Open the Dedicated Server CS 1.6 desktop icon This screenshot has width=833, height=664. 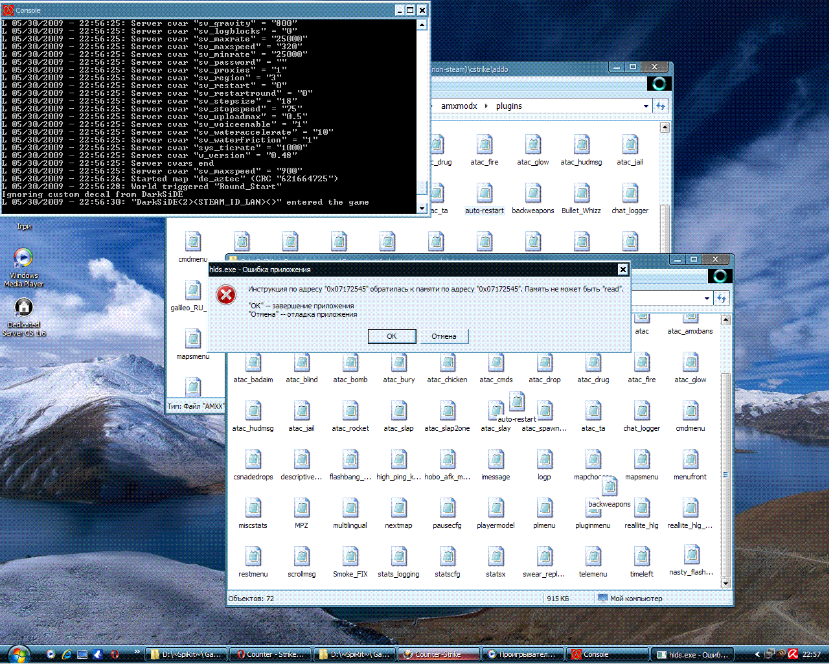coord(24,317)
